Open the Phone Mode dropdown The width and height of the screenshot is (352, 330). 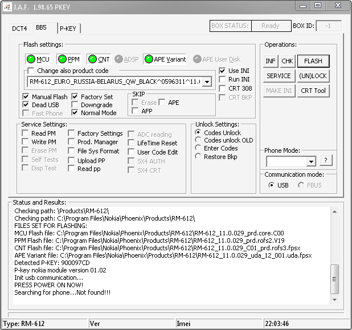(311, 161)
